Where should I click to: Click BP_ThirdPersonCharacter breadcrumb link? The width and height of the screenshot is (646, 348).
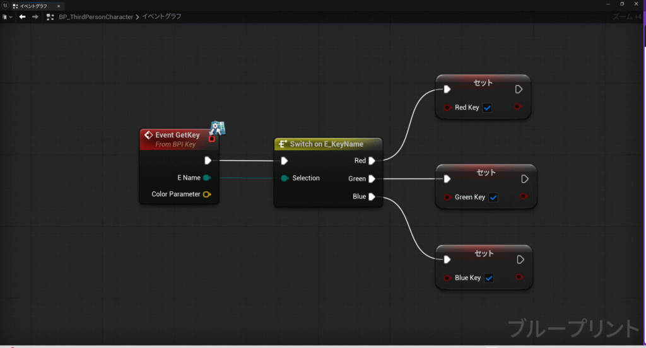[96, 17]
